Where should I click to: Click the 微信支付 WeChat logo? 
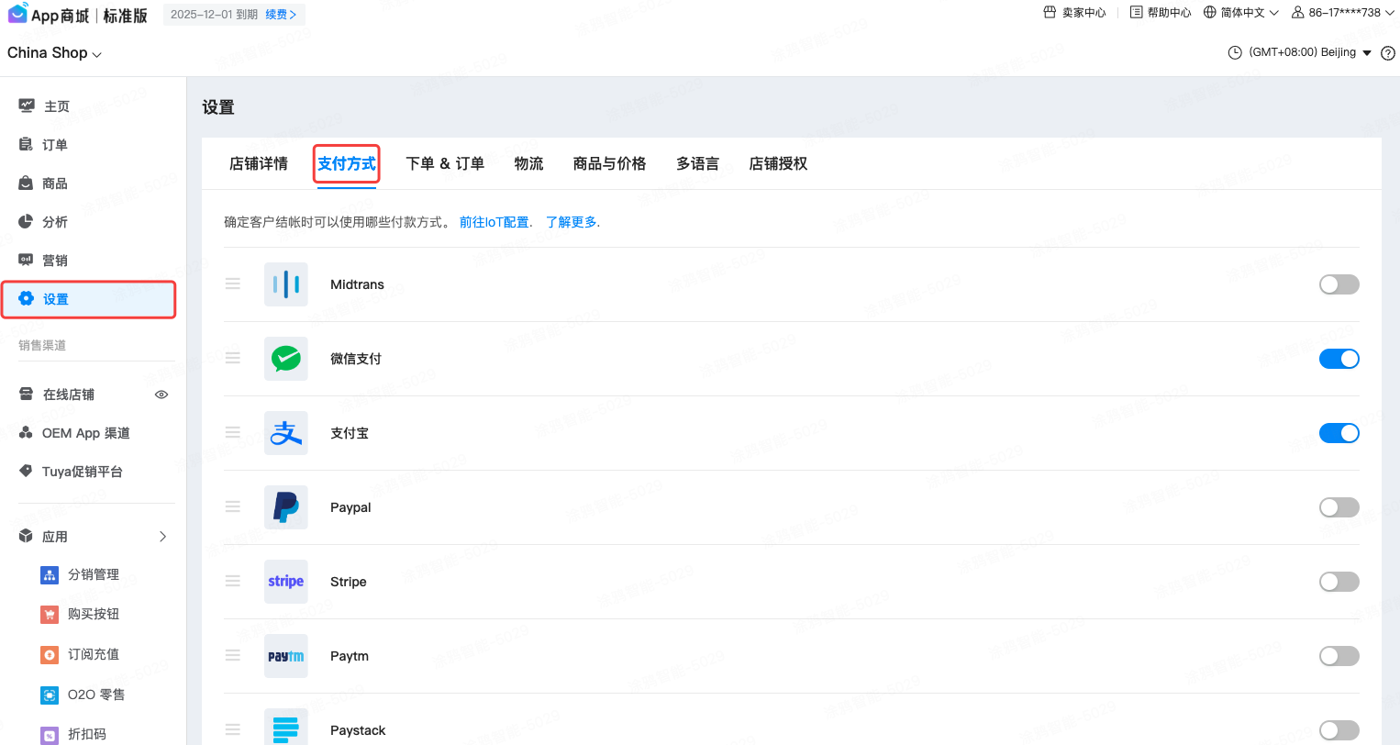[x=286, y=359]
